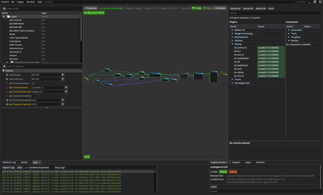
Task: Collapse the Default properties group
Action: [4, 71]
